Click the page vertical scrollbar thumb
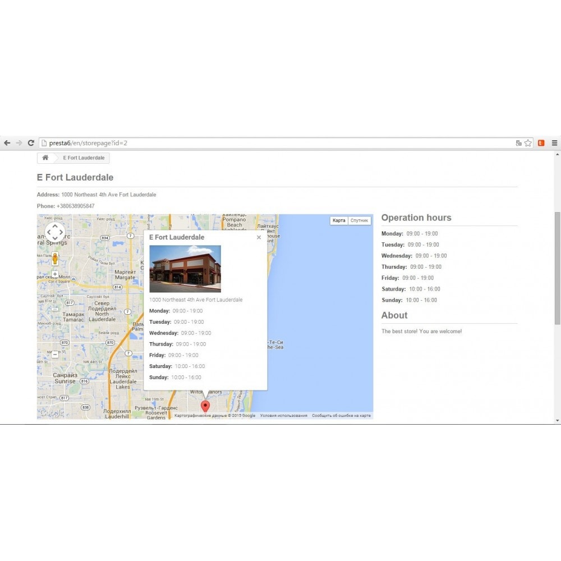 coord(557,268)
